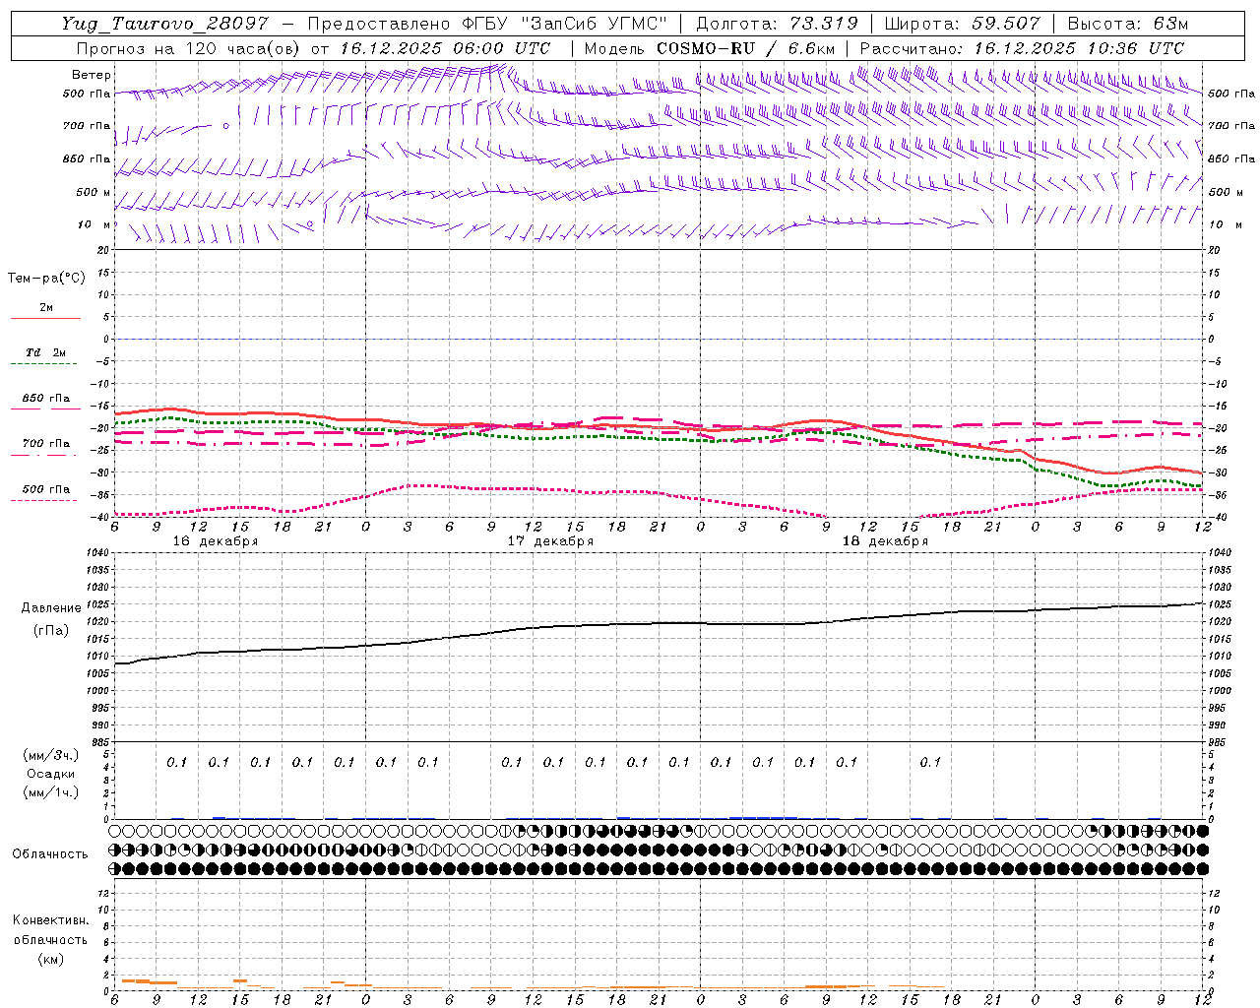
Task: Click the 500 м wind level label on right
Action: pos(1225,193)
